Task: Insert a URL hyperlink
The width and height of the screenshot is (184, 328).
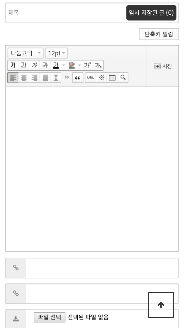Action: coord(91,78)
